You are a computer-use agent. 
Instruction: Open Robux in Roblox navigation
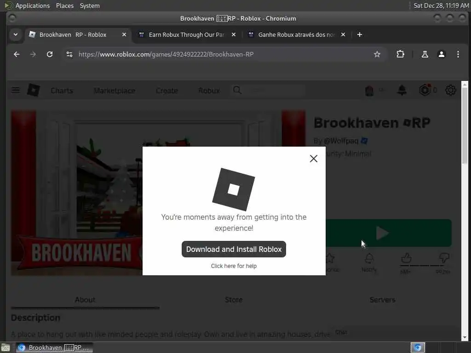click(x=209, y=91)
